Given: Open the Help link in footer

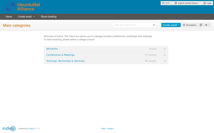Looking at the screenshot, I should pyautogui.click(x=103, y=128).
